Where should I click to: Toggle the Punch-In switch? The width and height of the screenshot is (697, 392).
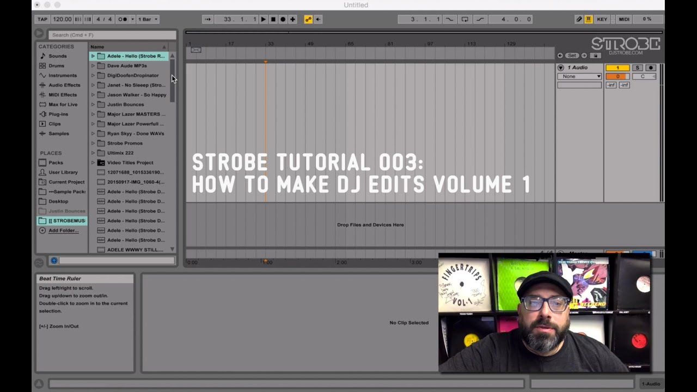[x=450, y=19]
